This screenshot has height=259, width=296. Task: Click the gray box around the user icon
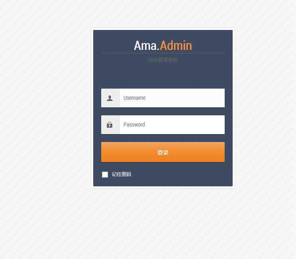[110, 98]
